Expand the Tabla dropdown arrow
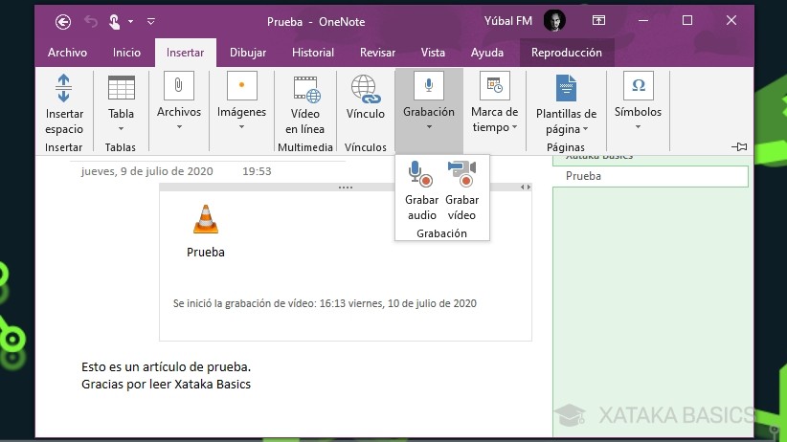Image resolution: width=787 pixels, height=442 pixels. pos(121,129)
